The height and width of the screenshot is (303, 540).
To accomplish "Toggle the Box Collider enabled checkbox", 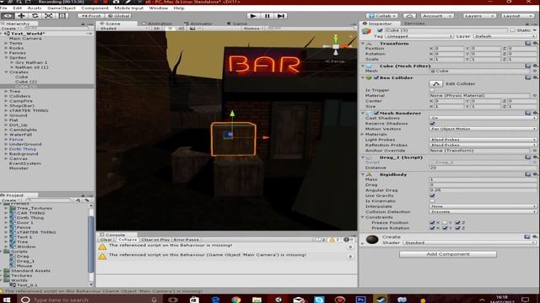I will 376,77.
